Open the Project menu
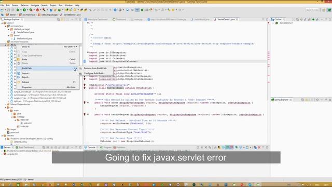The height and width of the screenshot is (187, 332). coord(53,5)
